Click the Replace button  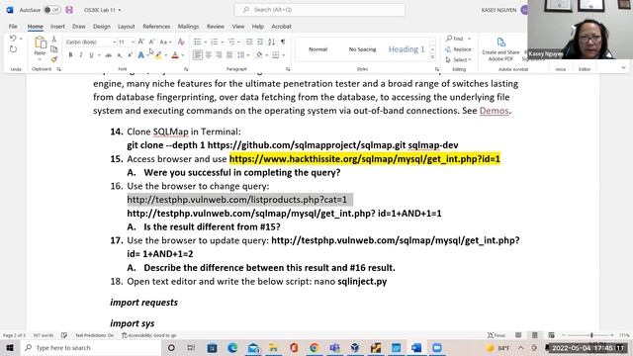tap(459, 49)
